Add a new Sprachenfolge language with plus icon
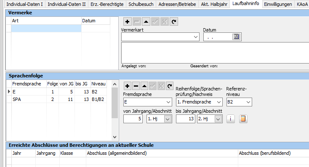 pyautogui.click(x=127, y=86)
